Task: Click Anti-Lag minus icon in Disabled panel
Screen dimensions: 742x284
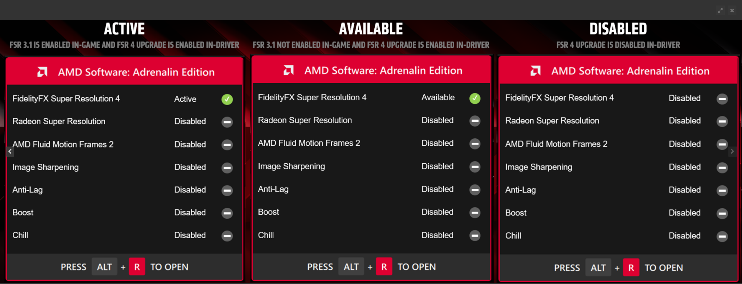Action: click(722, 190)
